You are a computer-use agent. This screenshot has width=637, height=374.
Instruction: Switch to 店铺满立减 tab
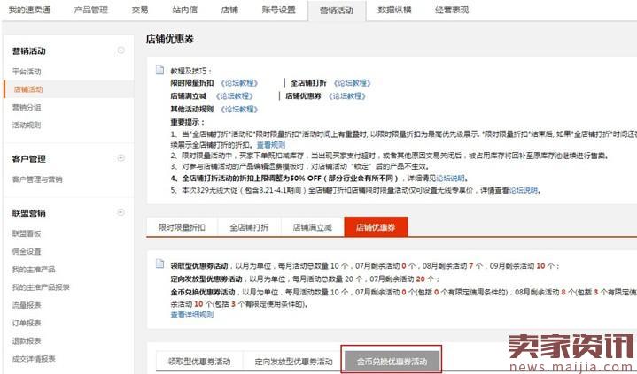(313, 227)
